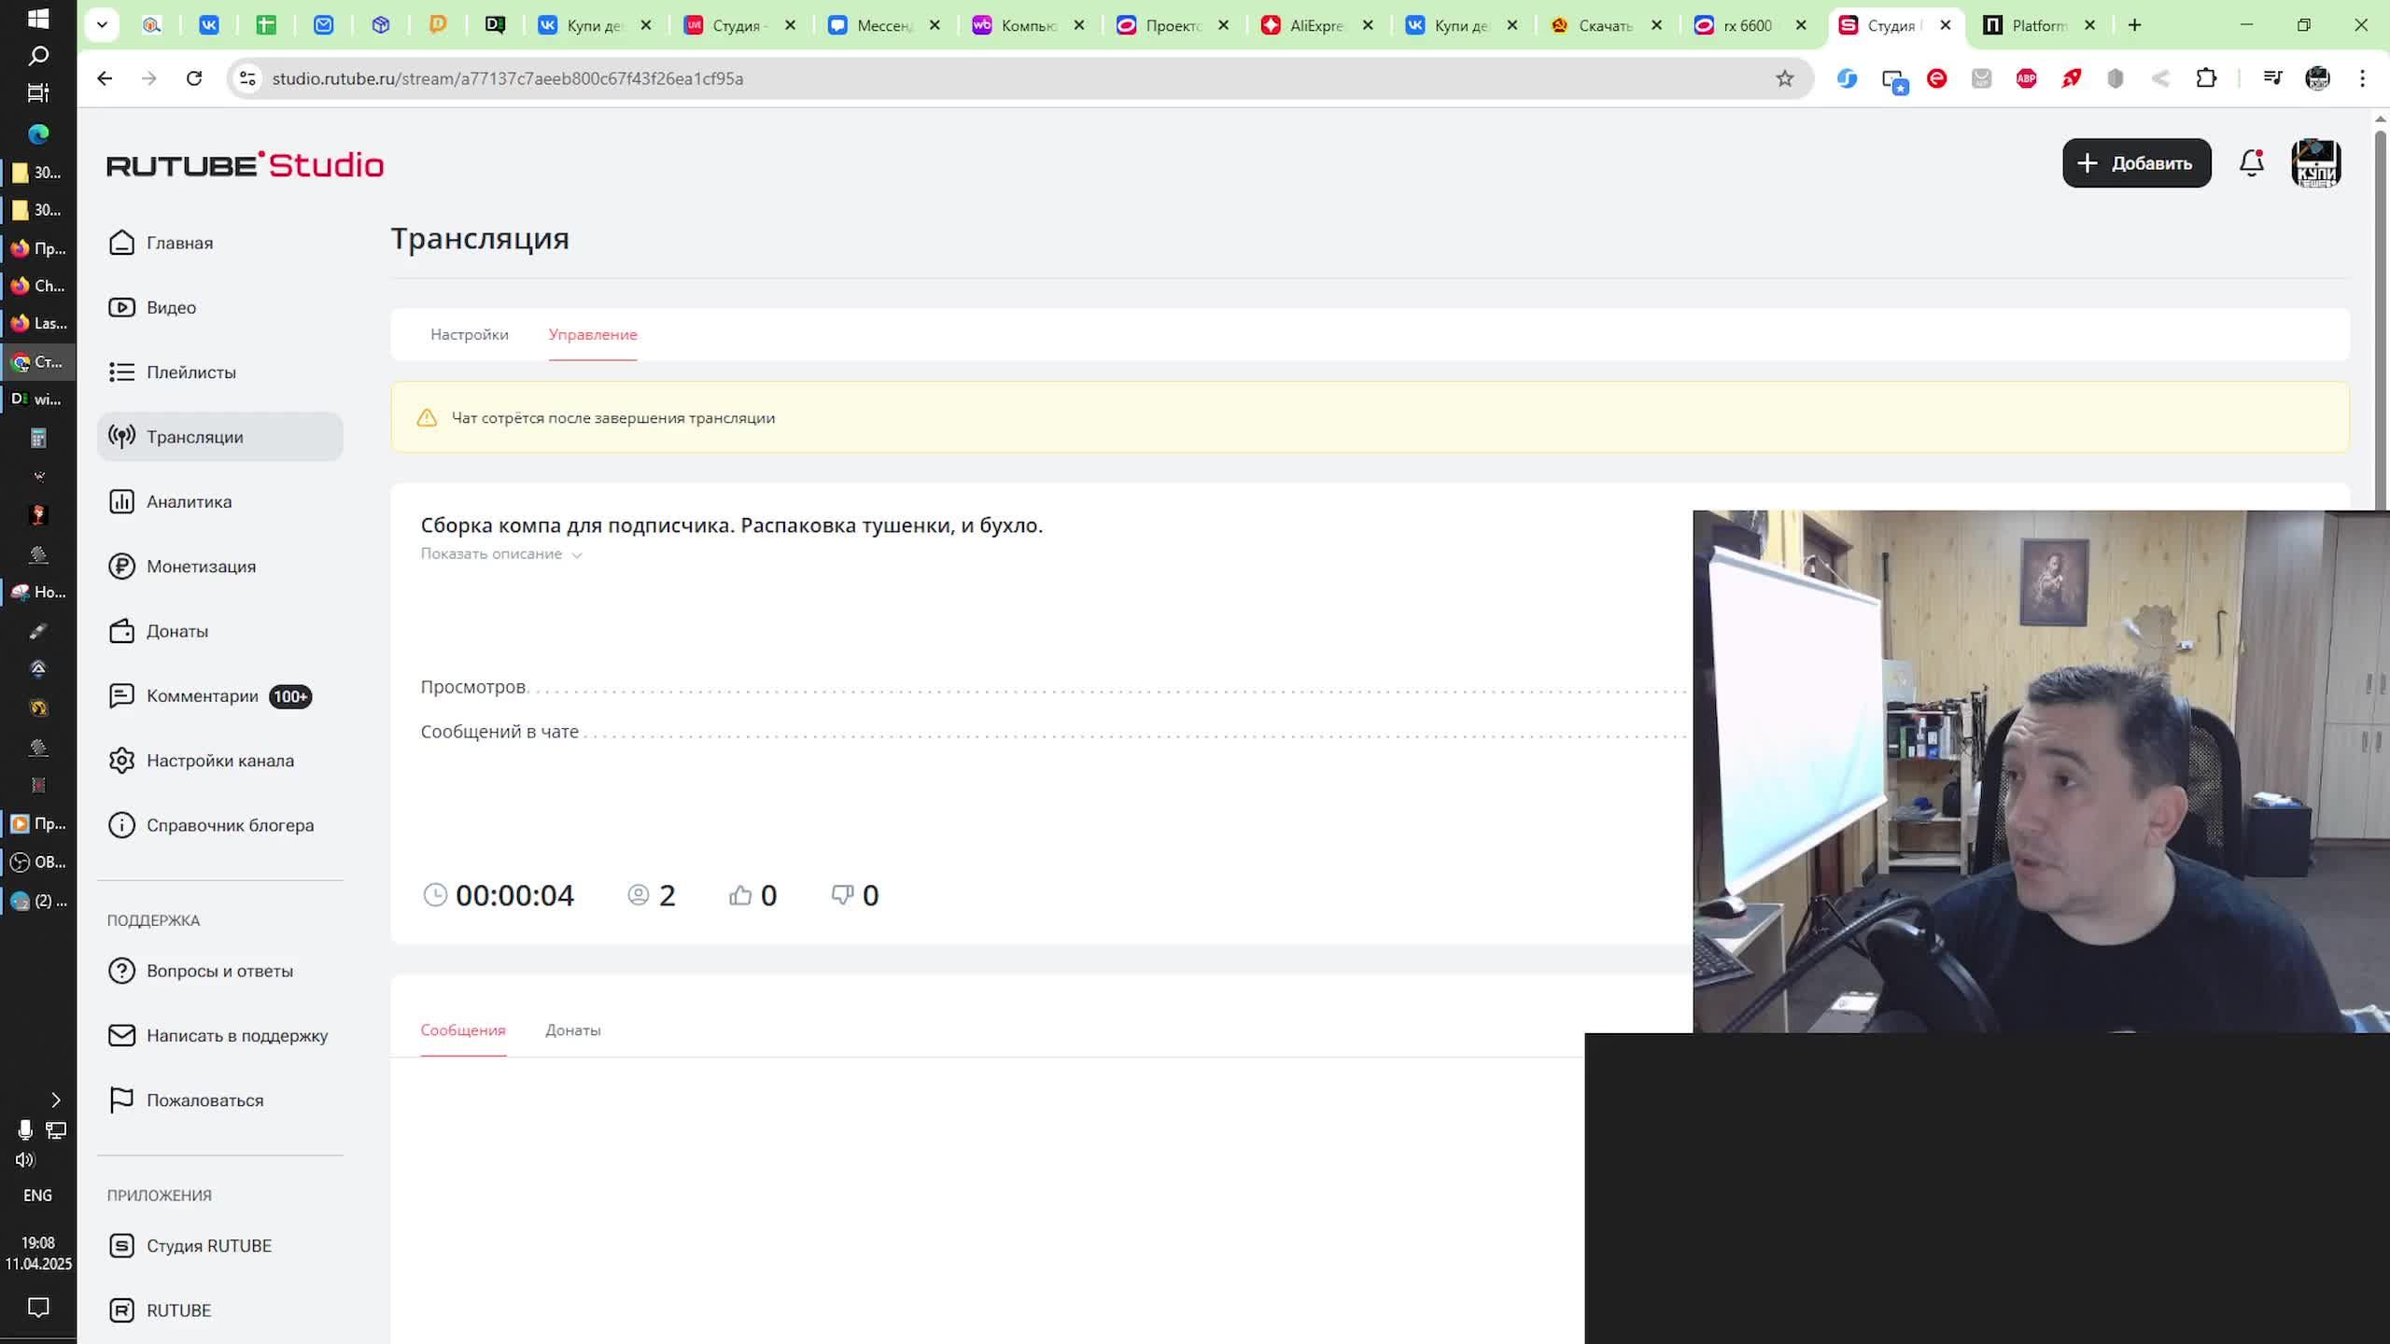Toggle system volume icon in taskbar
2390x1344 pixels.
coord(24,1160)
